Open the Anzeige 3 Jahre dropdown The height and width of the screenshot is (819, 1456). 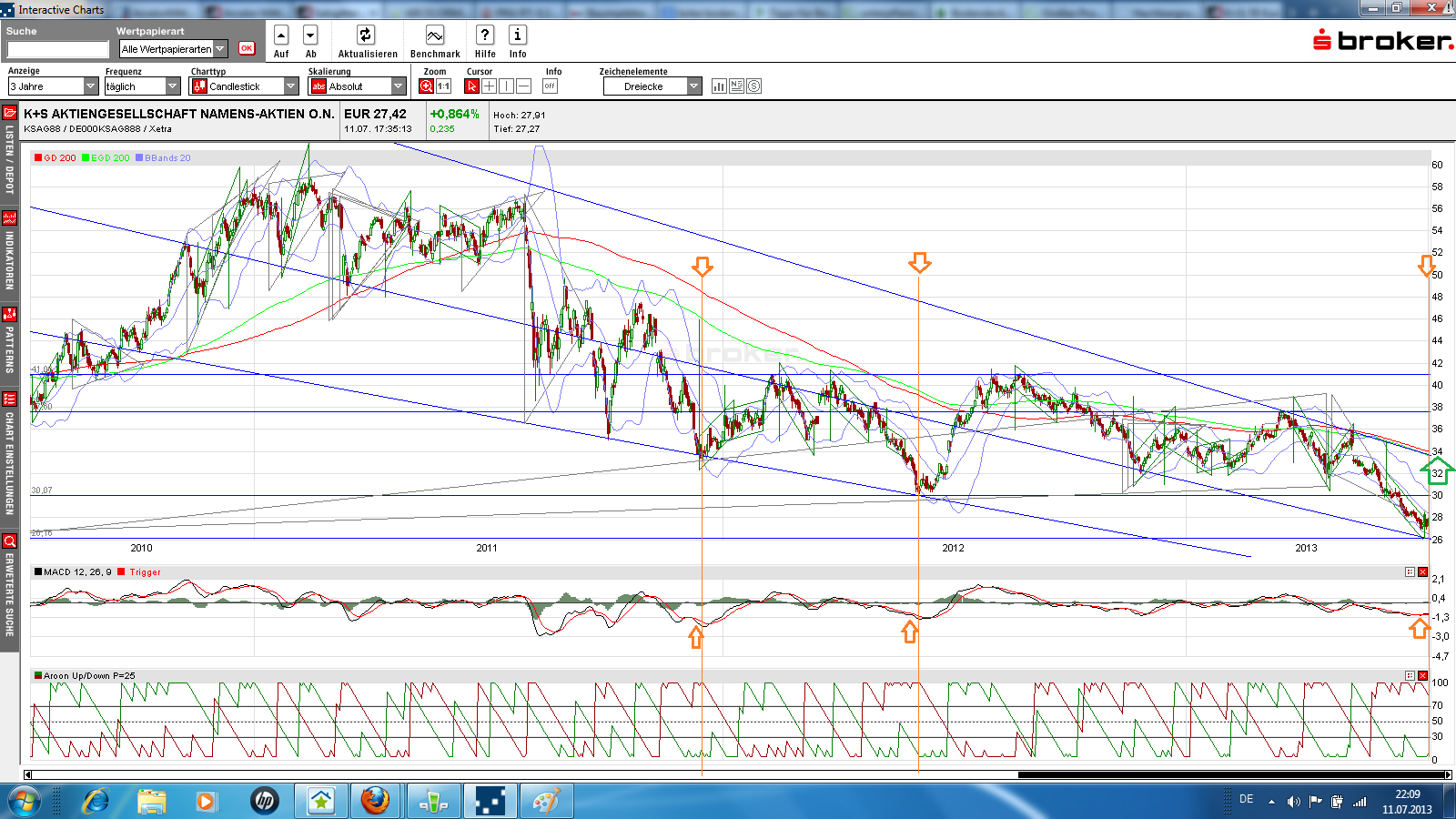point(53,86)
